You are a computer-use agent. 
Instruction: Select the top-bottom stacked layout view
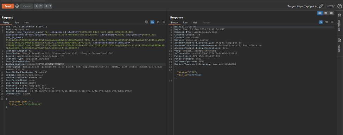pyautogui.click(x=326, y=13)
